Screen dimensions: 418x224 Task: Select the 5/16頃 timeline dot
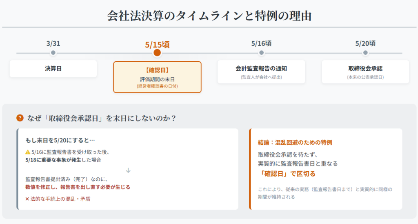click(261, 53)
